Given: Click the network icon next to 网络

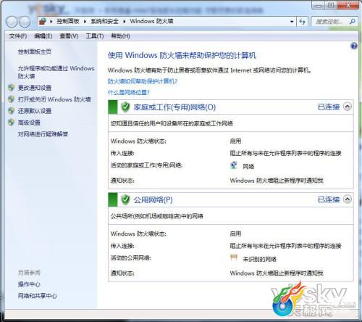Looking at the screenshot, I should [234, 165].
